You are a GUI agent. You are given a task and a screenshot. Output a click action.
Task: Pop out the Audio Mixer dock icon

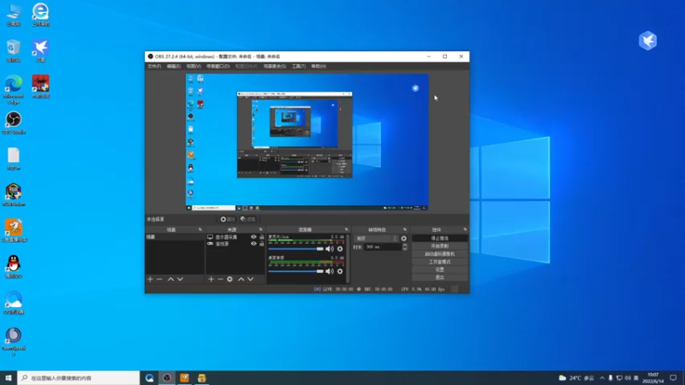pos(347,229)
